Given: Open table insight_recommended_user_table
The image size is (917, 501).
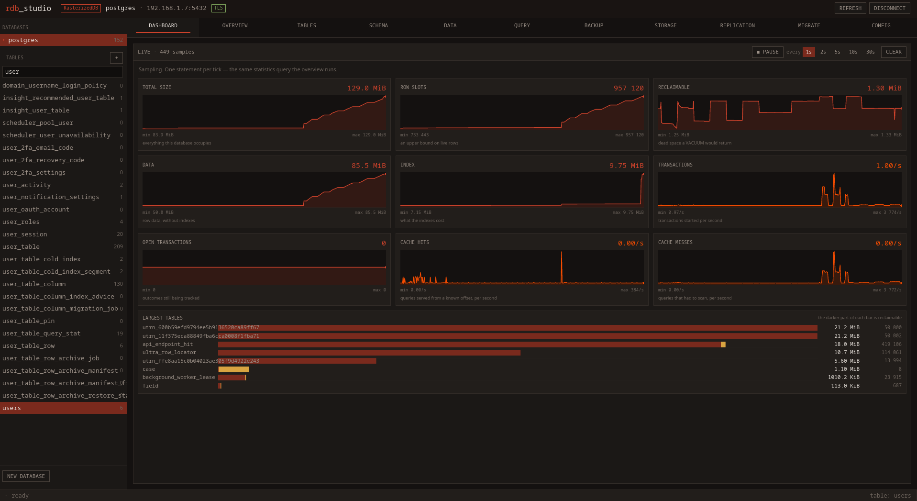Looking at the screenshot, I should pos(63,98).
